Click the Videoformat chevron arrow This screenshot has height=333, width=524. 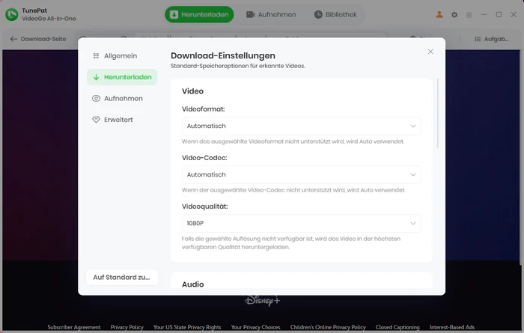pyautogui.click(x=413, y=126)
